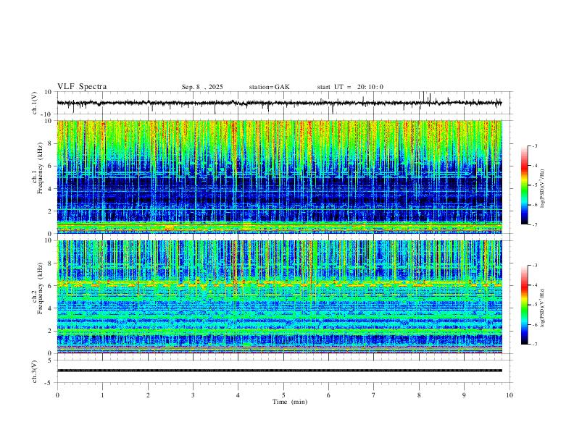Click the 'ch.3(V)' axis label
574x443 pixels.
coord(35,371)
